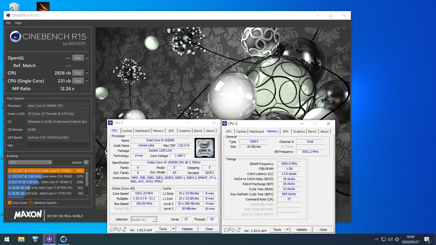Screen dimensions: 436x245
Task: Open network status tray icon
Action: coord(383,240)
